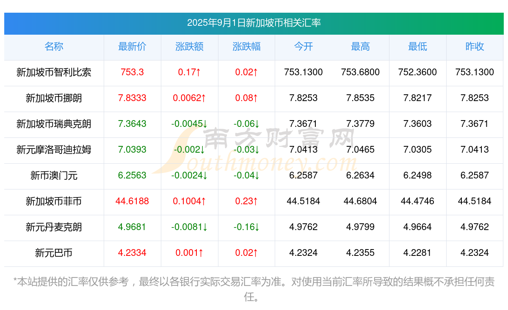Click lowest value 7.0305
The height and width of the screenshot is (310, 508).
[x=417, y=150]
